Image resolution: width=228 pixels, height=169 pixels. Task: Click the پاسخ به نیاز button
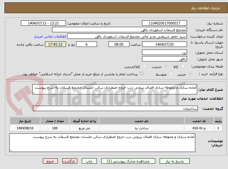click(x=174, y=161)
